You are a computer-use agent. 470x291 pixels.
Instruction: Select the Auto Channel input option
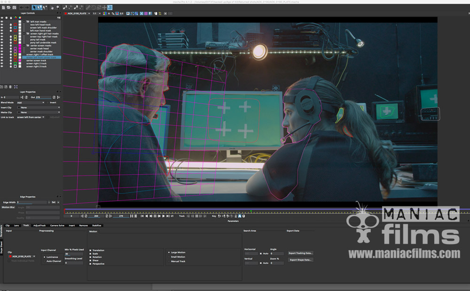tap(45, 261)
